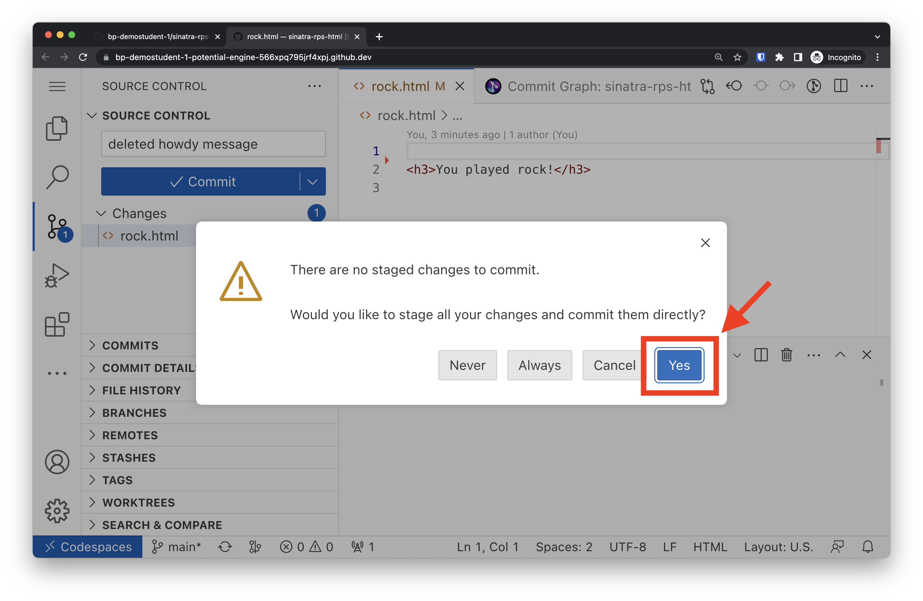Click the trash kill terminal icon

click(x=786, y=354)
